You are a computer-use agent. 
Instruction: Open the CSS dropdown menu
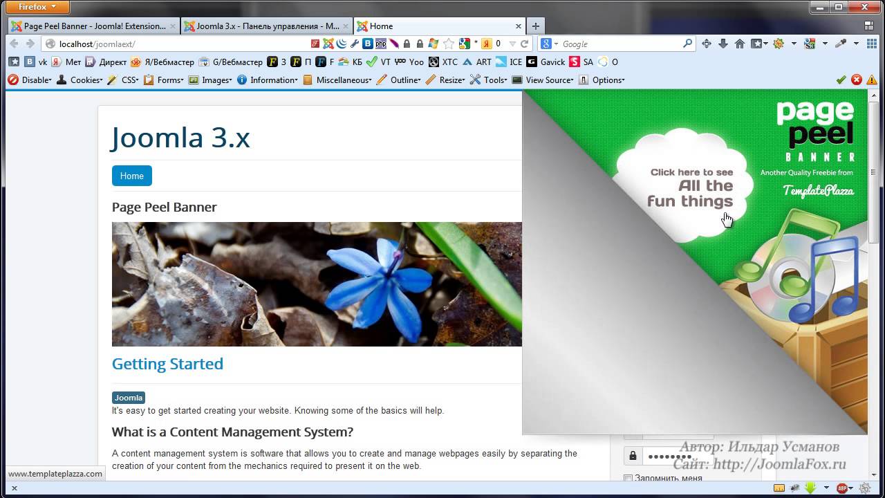(x=122, y=80)
